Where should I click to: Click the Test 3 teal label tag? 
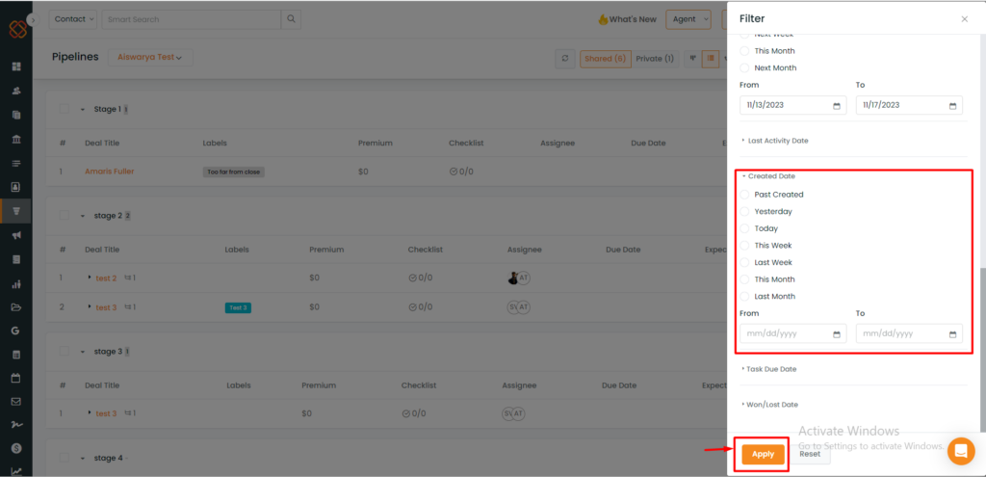click(239, 307)
